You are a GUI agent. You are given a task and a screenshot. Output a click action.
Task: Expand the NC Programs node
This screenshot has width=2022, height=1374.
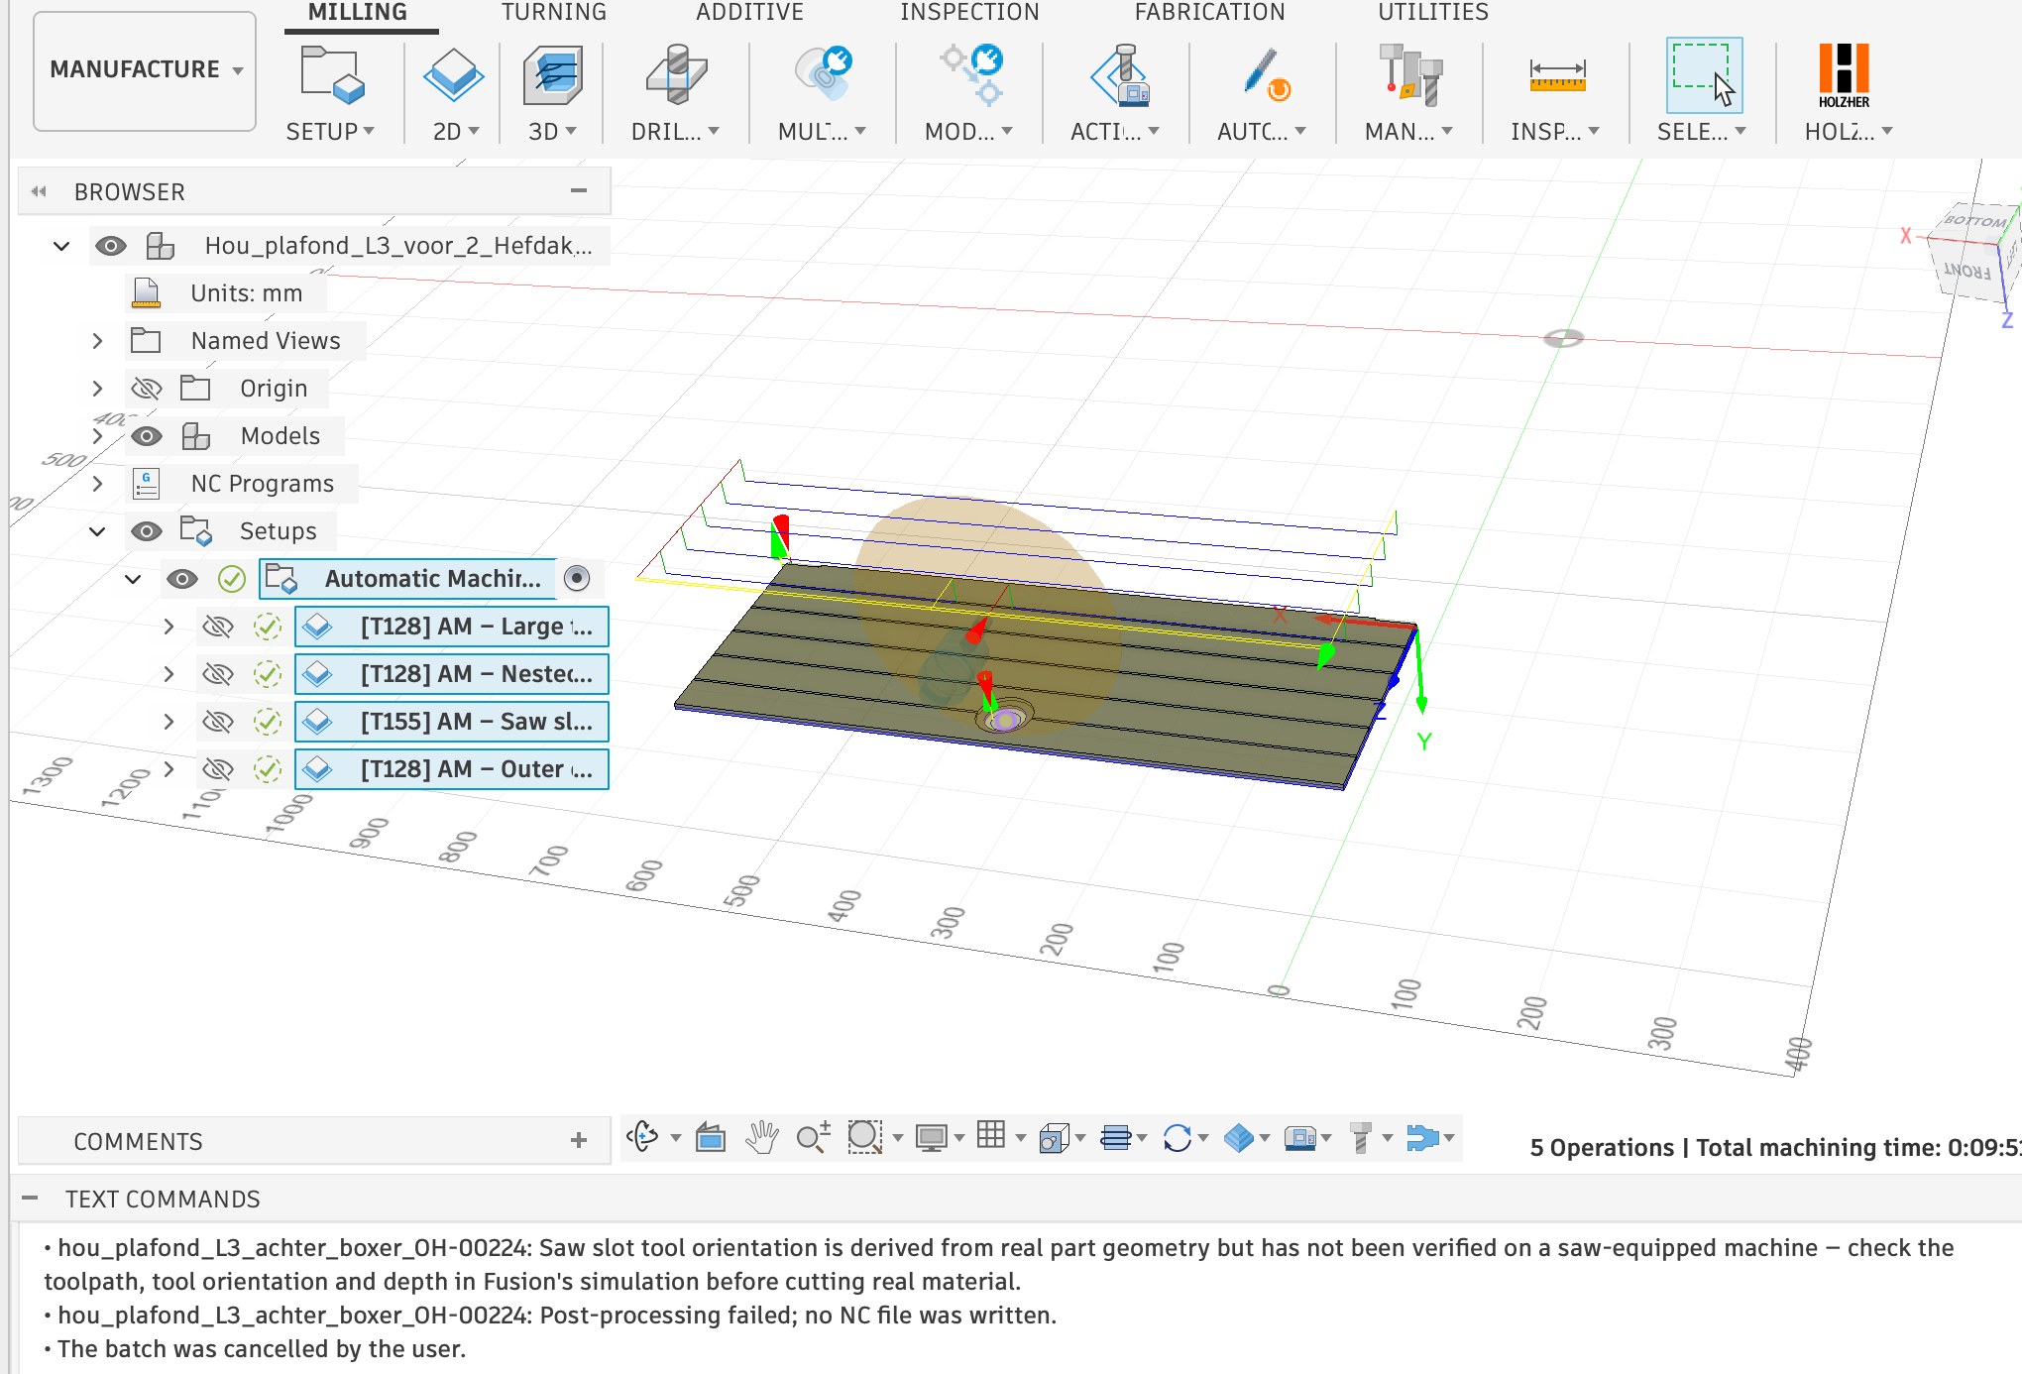(97, 484)
